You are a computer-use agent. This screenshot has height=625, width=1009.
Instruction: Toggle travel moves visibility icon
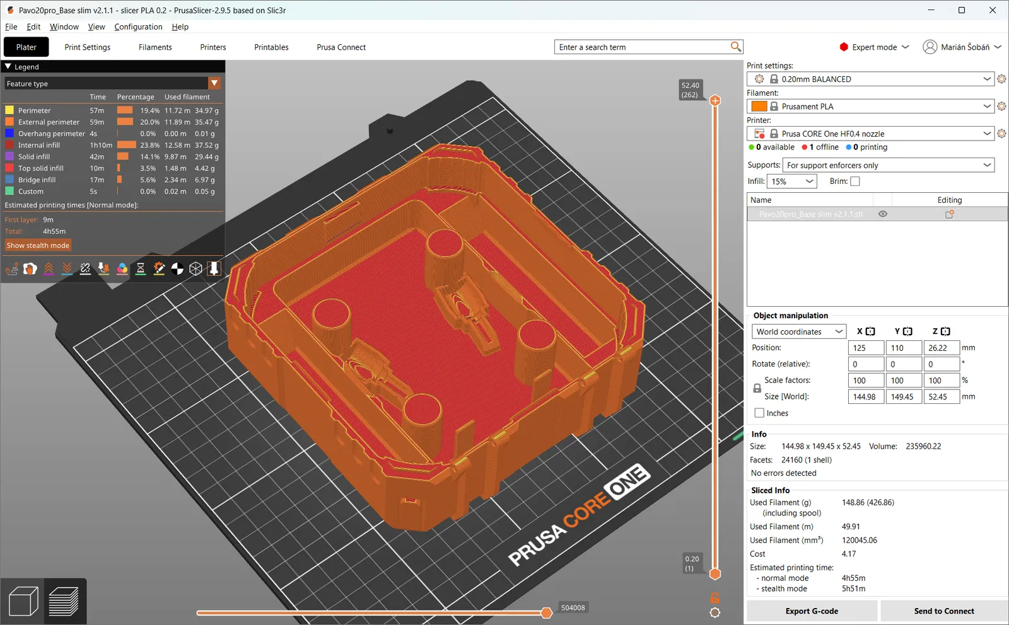click(x=12, y=269)
